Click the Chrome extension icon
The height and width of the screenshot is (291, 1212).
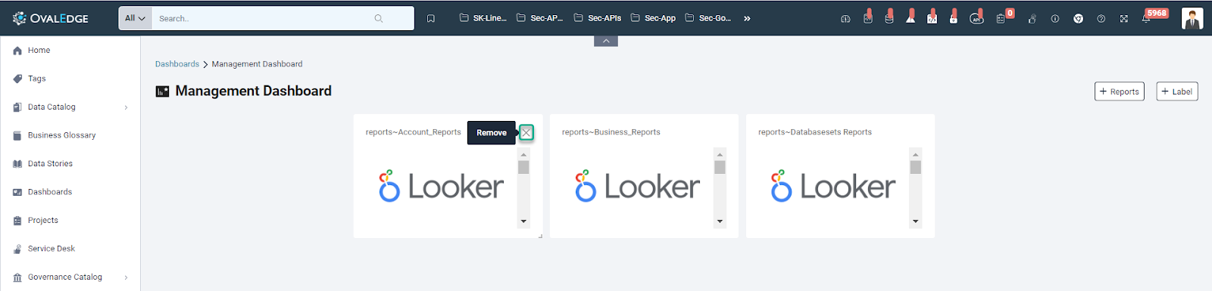[x=1078, y=19]
